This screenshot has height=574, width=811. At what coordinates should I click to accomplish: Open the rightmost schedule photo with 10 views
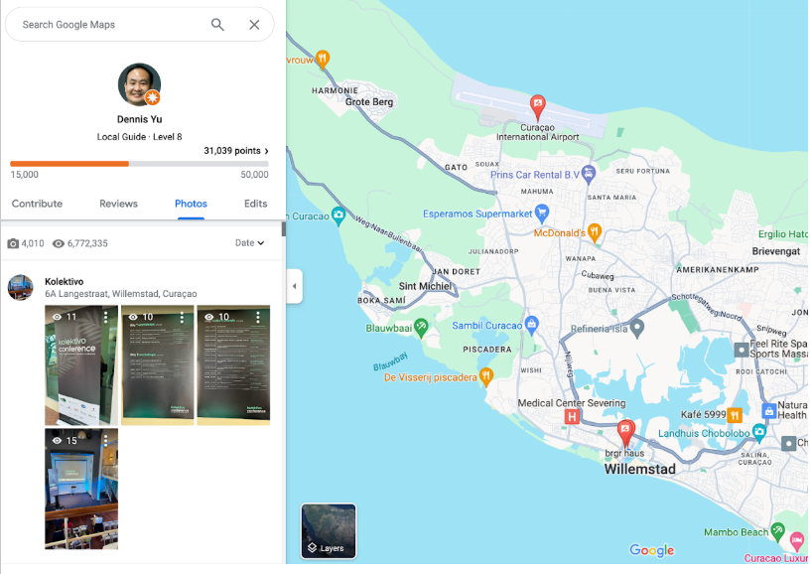pos(233,364)
